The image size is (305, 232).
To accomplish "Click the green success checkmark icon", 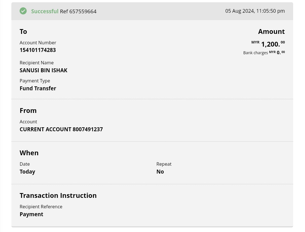I will click(x=23, y=11).
